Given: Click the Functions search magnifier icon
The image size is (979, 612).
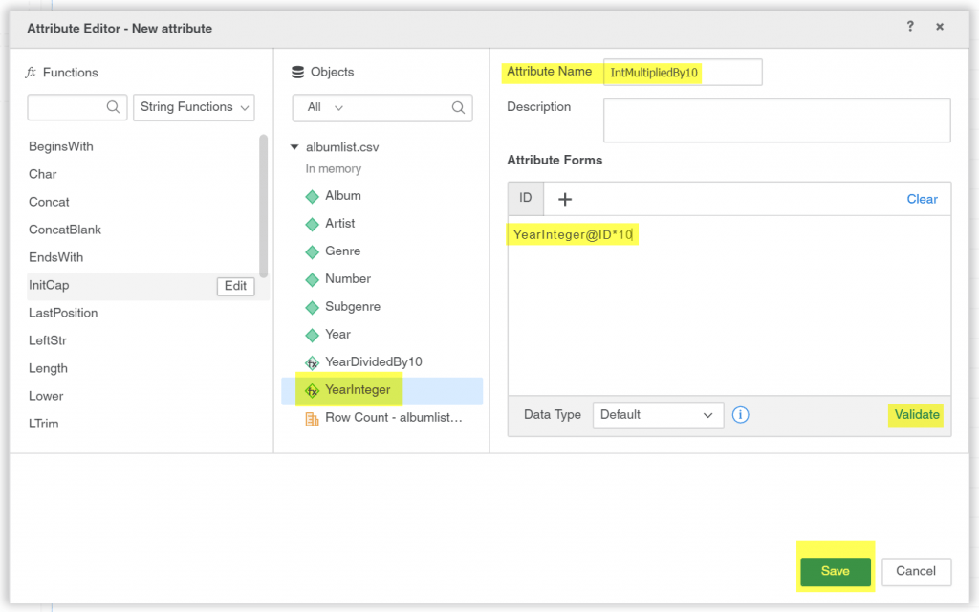Looking at the screenshot, I should 113,107.
